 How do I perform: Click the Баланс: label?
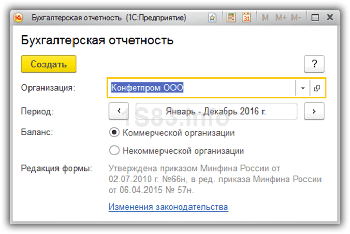[37, 132]
